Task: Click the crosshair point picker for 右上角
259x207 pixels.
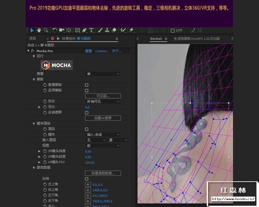Action: [88, 190]
